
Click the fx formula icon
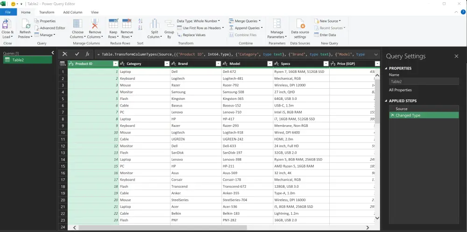pos(88,54)
